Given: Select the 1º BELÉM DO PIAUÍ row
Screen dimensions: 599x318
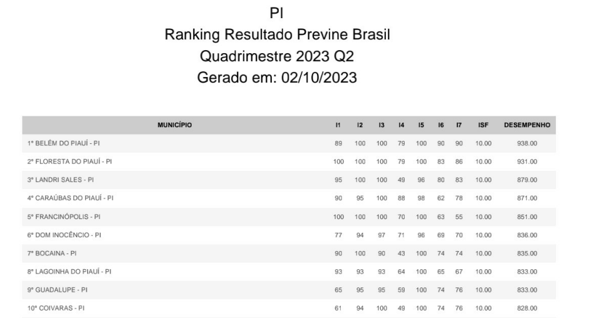Looking at the screenshot, I should pyautogui.click(x=289, y=143).
